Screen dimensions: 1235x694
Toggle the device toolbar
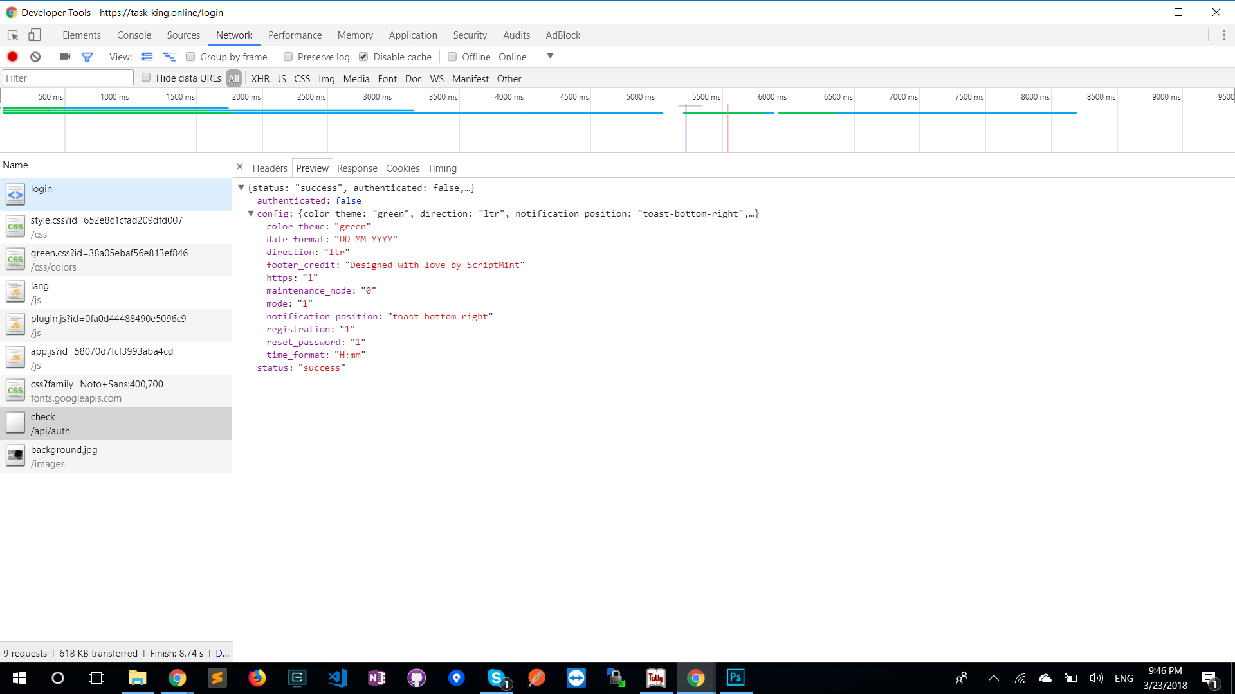34,35
